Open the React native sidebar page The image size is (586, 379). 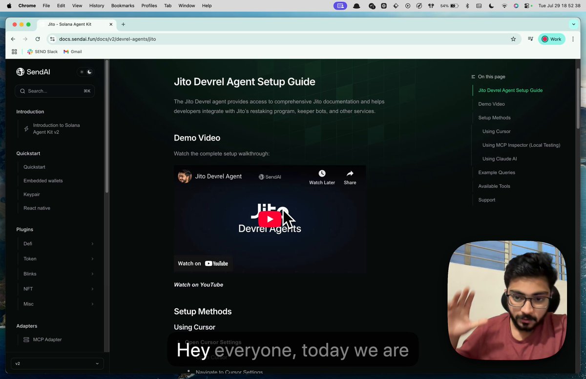coord(37,208)
